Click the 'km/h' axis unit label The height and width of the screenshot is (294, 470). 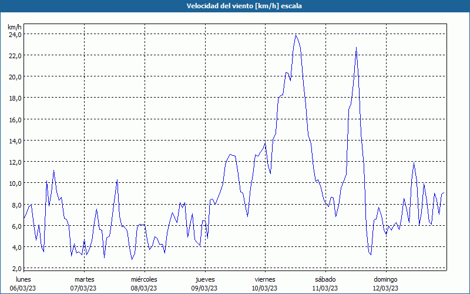[x=15, y=27]
